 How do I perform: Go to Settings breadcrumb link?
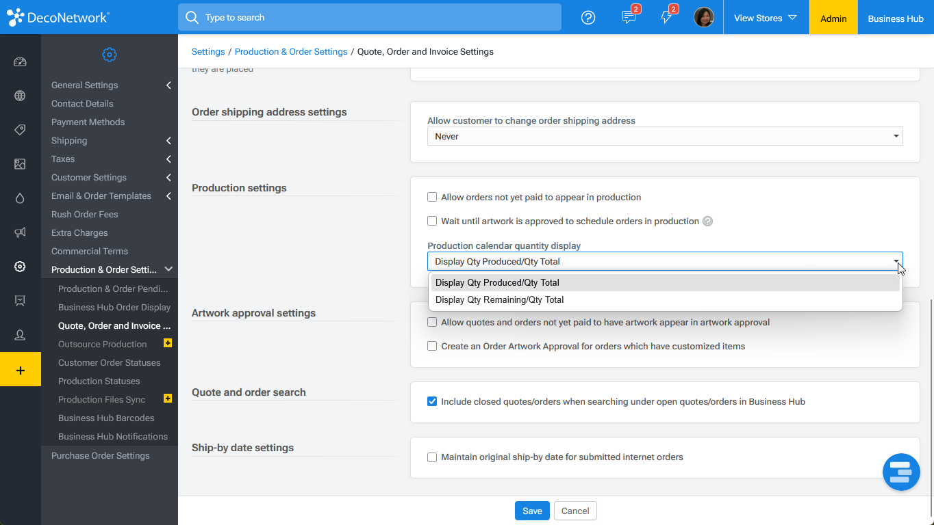(x=208, y=51)
